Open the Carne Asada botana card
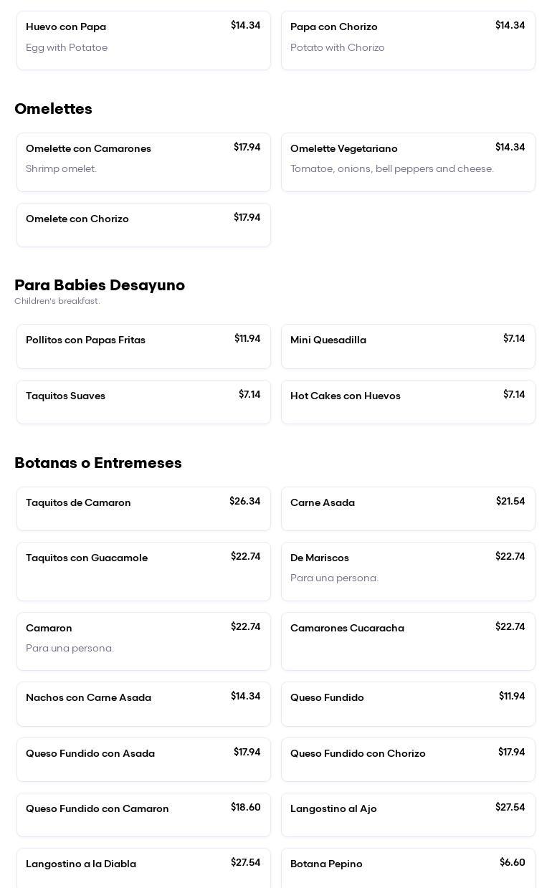 tap(408, 509)
